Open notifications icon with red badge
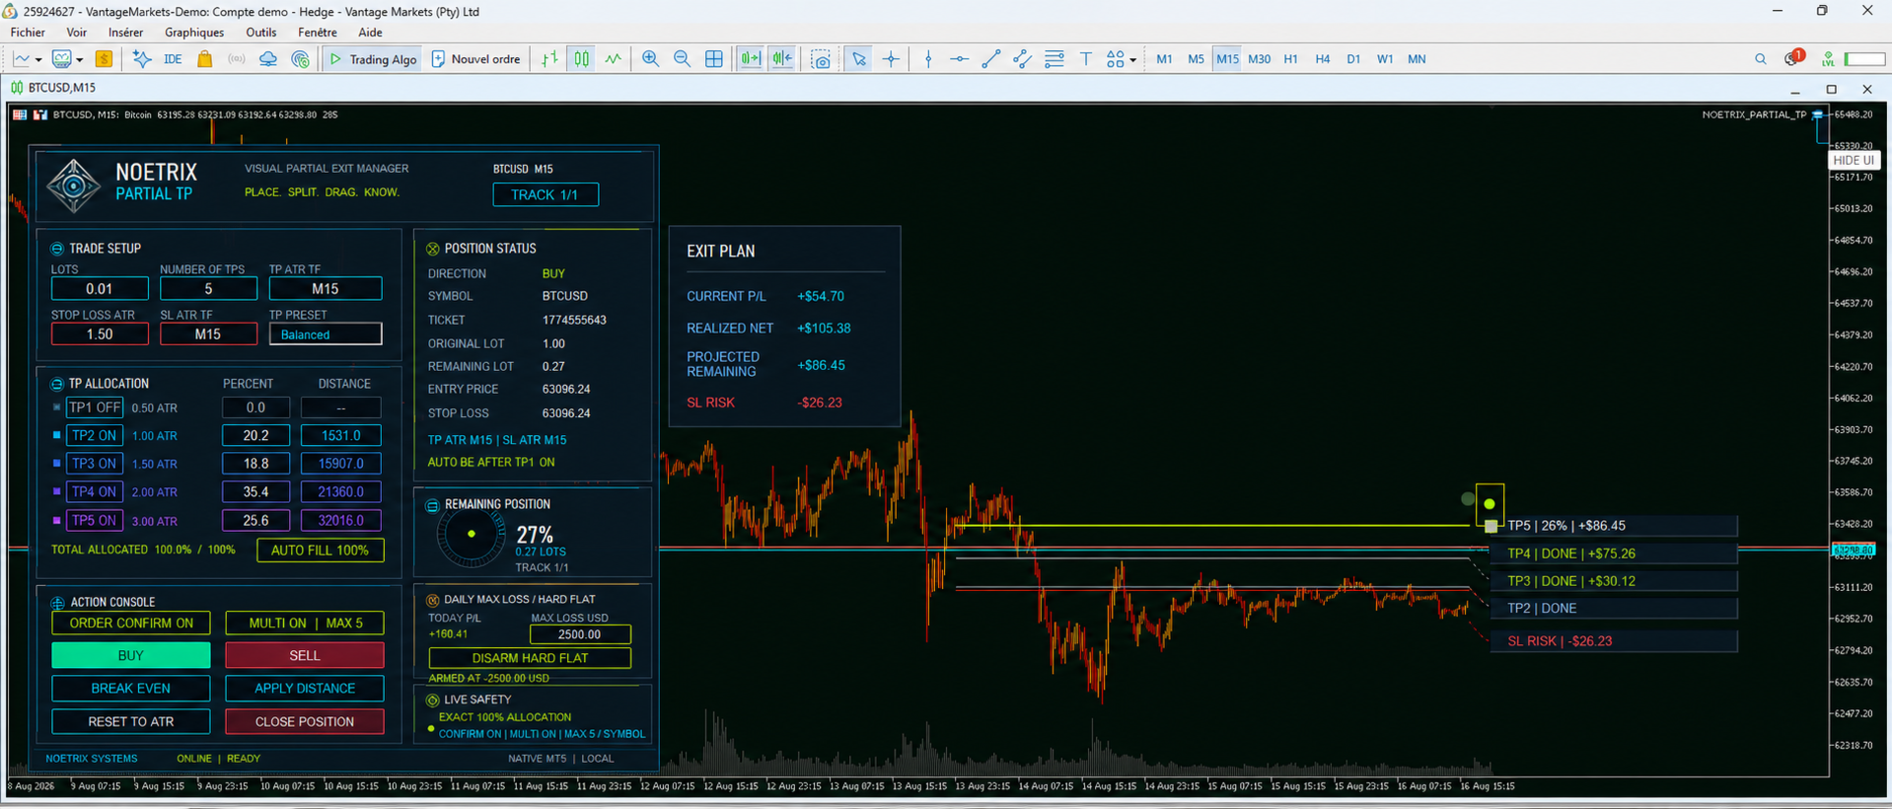 coord(1793,58)
